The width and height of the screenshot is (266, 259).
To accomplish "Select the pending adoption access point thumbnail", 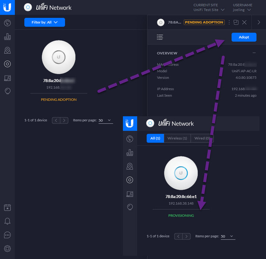I will pos(58,57).
